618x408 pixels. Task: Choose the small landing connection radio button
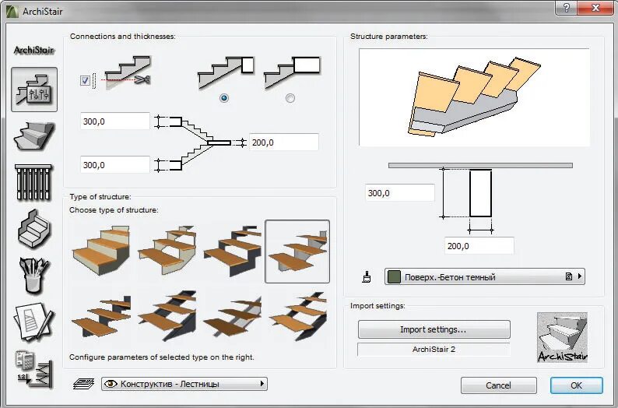[224, 98]
